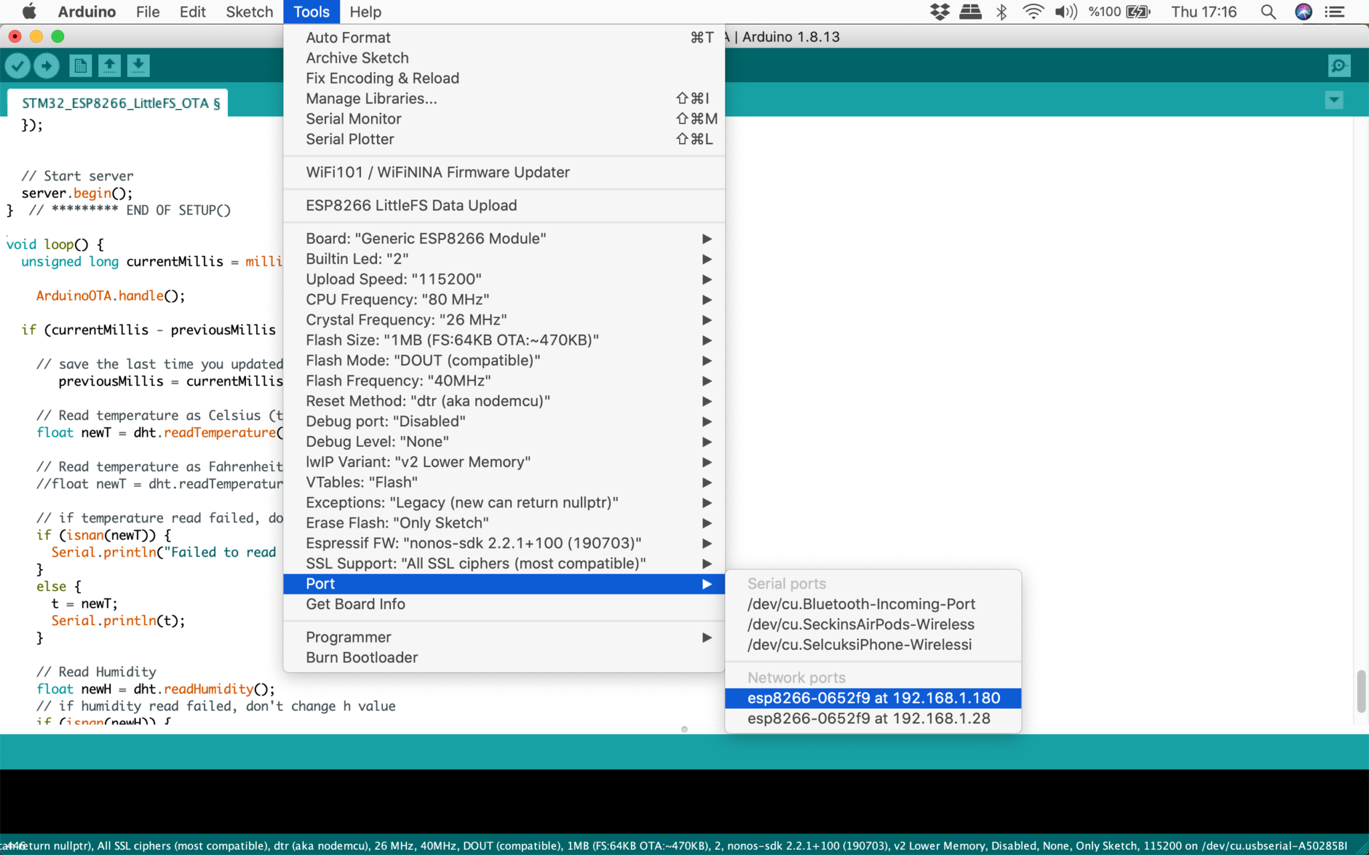Expand the Debug port submenu
1369x855 pixels.
(x=504, y=421)
